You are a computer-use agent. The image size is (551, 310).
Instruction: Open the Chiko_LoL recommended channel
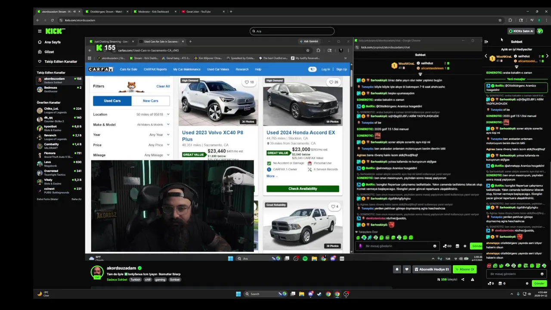click(59, 110)
